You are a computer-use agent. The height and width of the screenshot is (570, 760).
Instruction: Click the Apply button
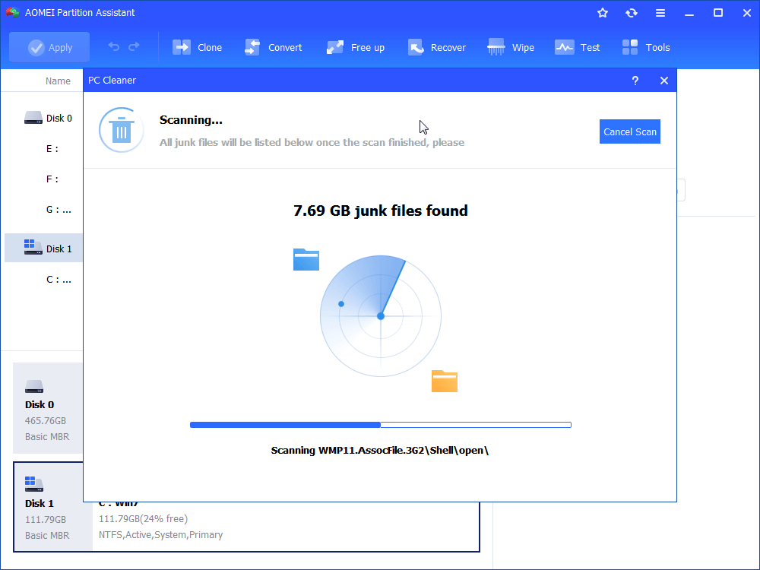tap(49, 47)
